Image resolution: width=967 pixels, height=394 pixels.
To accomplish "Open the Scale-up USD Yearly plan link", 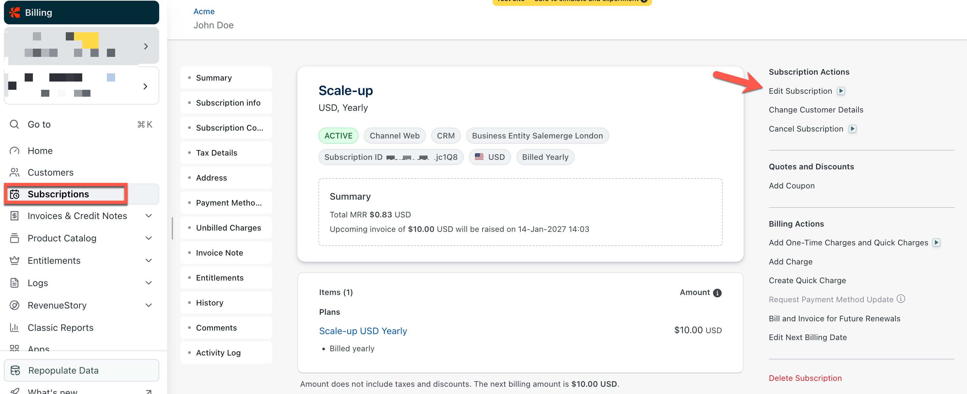I will coord(362,331).
